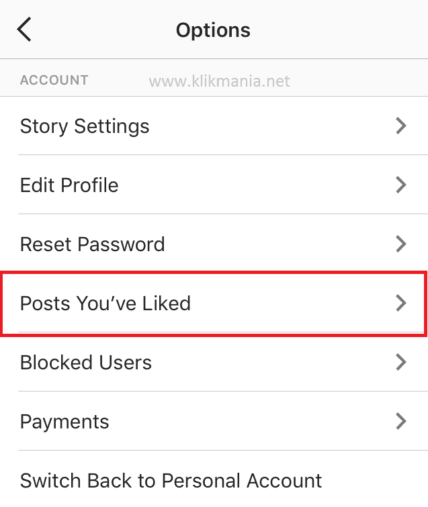Click the chevron beside Edit Profile
The width and height of the screenshot is (428, 507).
401,185
